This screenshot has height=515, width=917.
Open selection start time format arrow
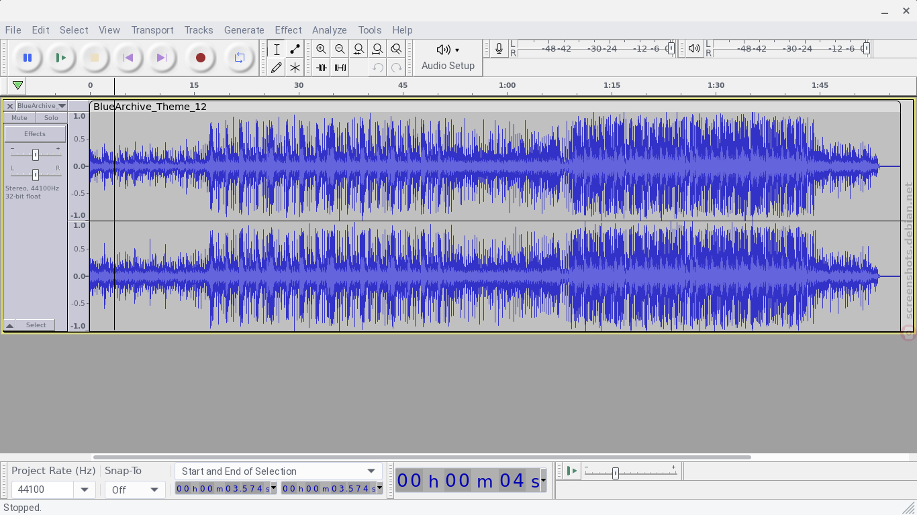(273, 489)
